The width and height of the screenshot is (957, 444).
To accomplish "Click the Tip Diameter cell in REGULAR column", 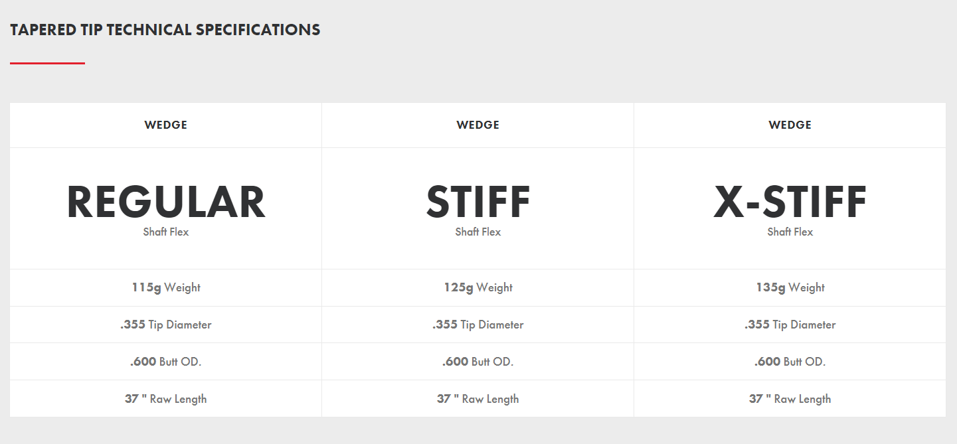I will click(x=166, y=325).
